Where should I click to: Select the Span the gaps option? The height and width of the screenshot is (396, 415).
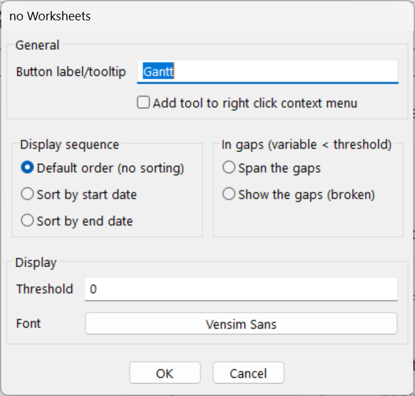(x=229, y=168)
